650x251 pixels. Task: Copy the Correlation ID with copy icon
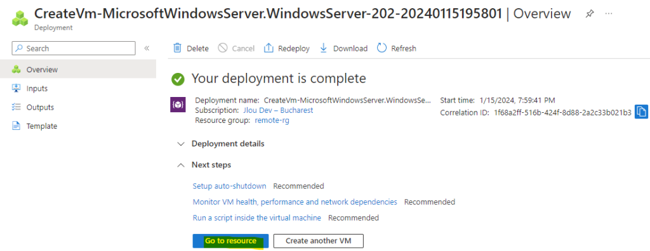point(642,112)
